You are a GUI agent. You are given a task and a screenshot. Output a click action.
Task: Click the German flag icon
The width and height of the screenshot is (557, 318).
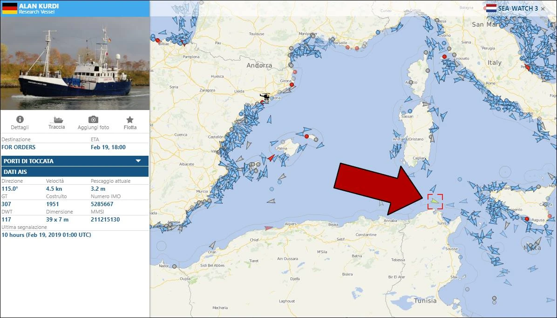[10, 8]
